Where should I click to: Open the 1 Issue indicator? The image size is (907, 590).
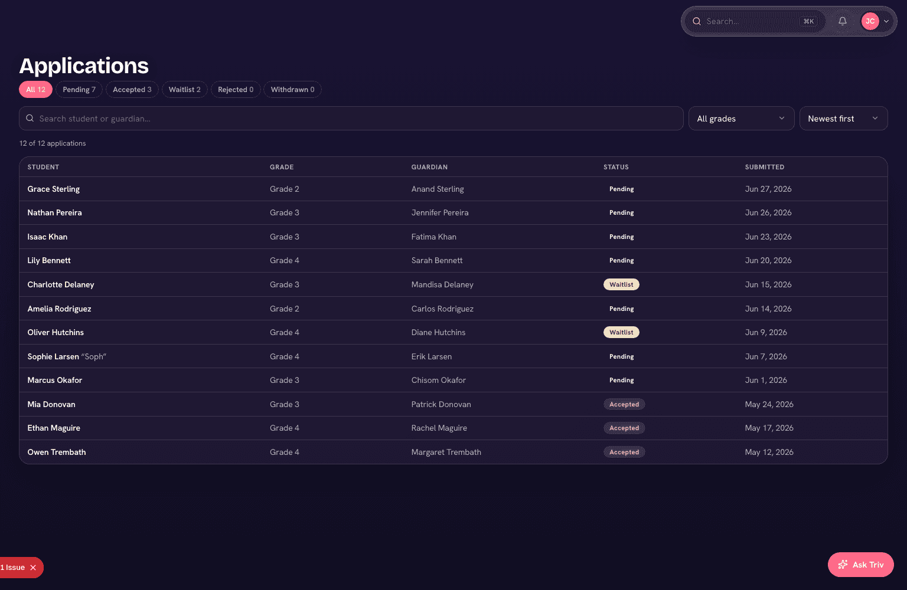pos(13,568)
